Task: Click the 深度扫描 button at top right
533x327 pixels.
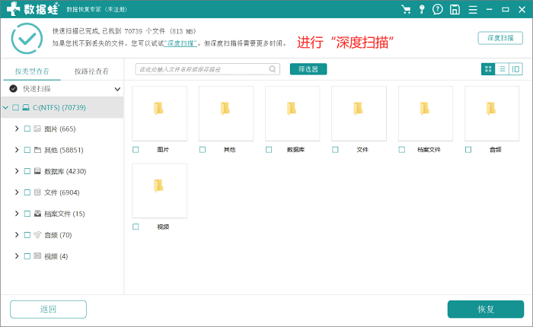Action: pos(500,38)
